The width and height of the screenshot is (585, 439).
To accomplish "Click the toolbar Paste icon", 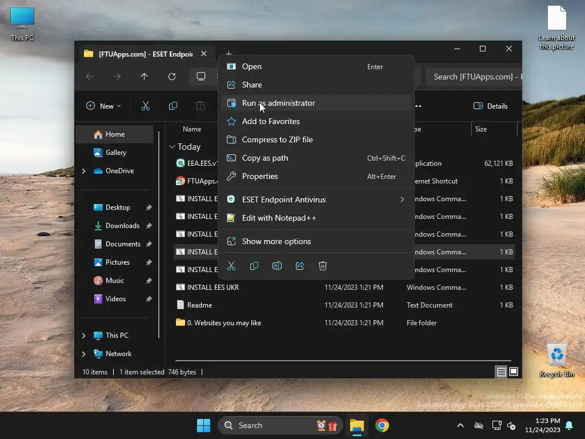I will pos(201,106).
